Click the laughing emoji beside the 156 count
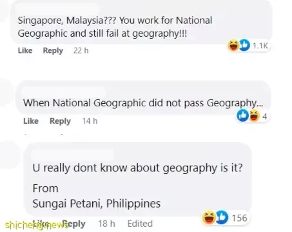Screen dimensions: 292x232 click(x=209, y=217)
